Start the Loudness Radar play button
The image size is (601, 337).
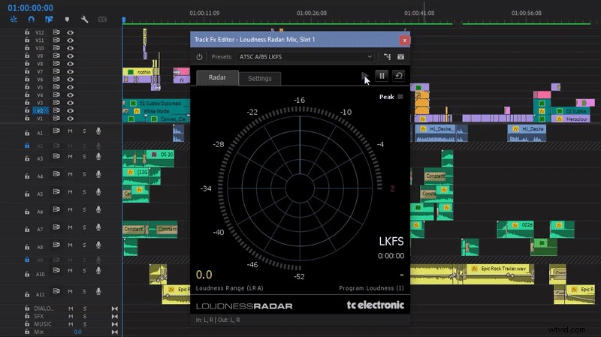pos(364,76)
